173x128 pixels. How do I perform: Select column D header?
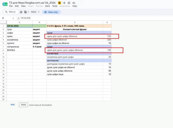[107, 22]
